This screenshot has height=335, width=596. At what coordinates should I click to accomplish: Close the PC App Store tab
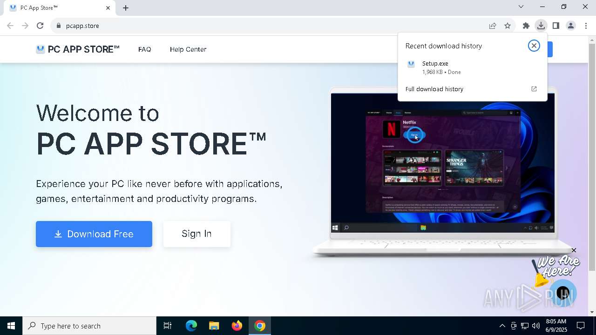coord(108,8)
